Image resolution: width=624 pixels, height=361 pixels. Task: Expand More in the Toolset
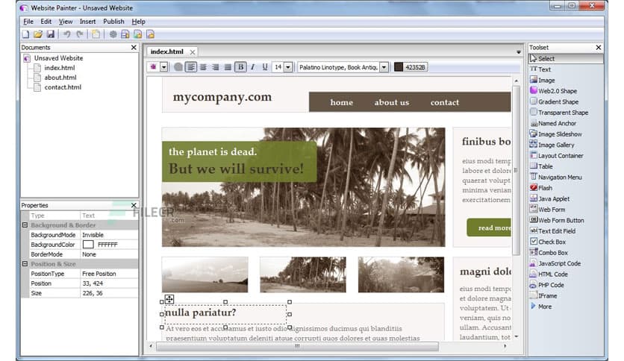[541, 307]
